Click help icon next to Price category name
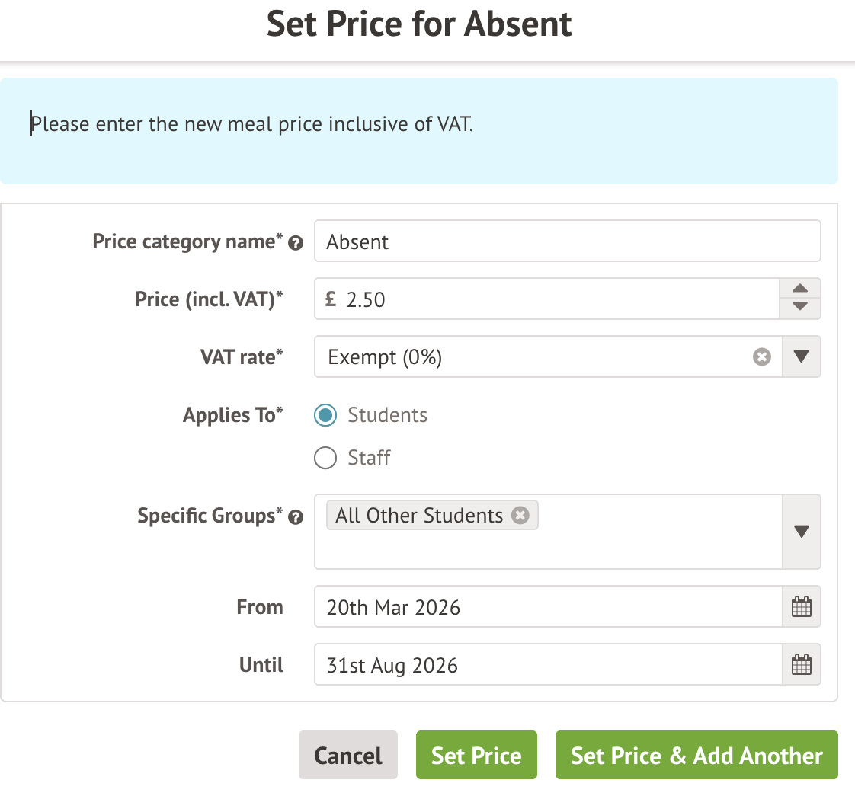The width and height of the screenshot is (855, 812). pos(296,244)
